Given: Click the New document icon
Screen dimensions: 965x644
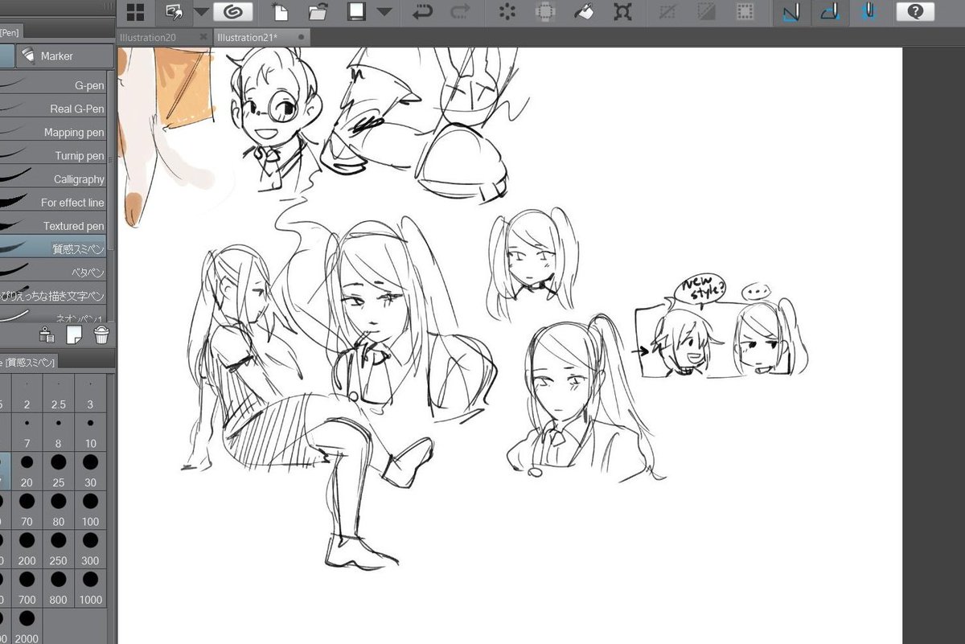Looking at the screenshot, I should tap(281, 12).
